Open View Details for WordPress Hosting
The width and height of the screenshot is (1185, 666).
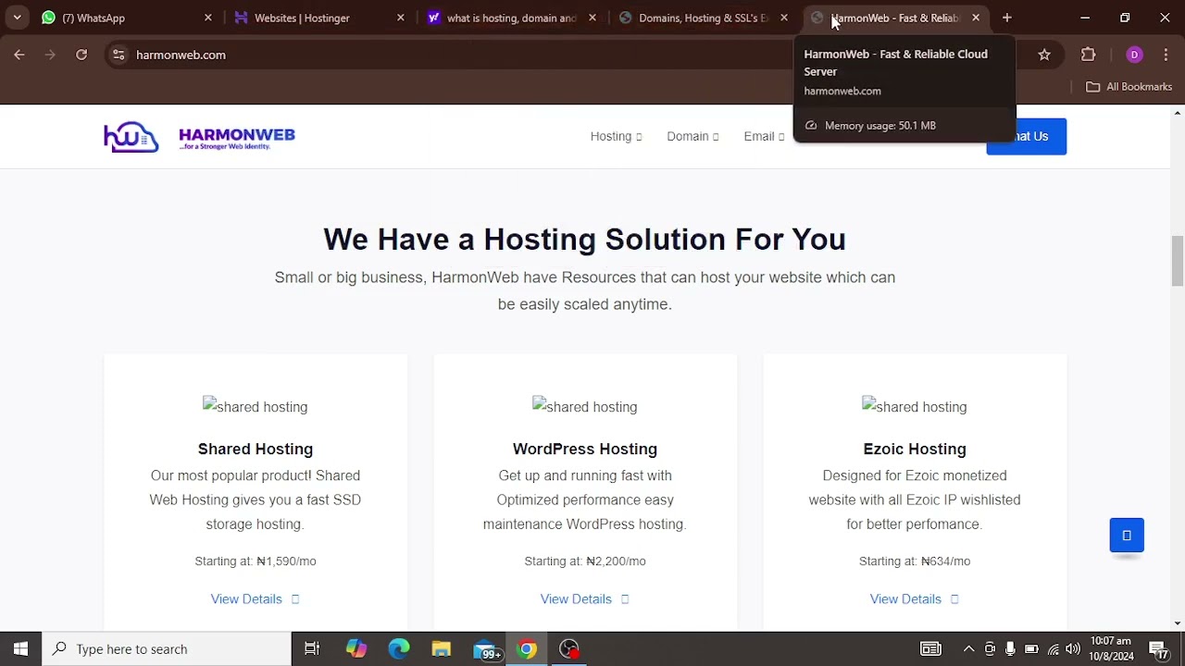click(x=585, y=598)
